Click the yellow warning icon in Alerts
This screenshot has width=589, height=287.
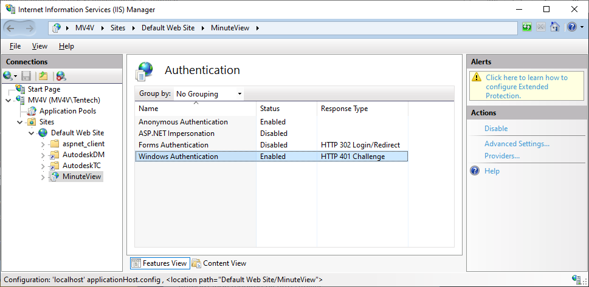(x=477, y=77)
